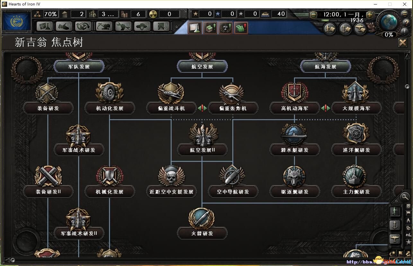Select the 高机动海军 focus

pos(294,98)
